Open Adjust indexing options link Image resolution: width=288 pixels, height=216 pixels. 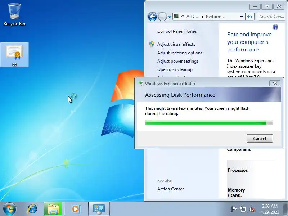(x=180, y=53)
